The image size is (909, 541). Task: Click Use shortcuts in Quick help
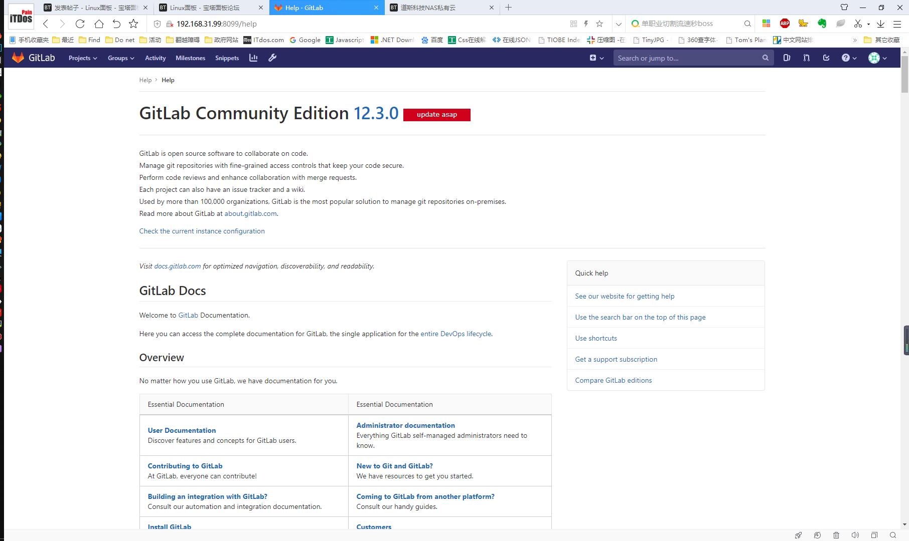point(596,338)
